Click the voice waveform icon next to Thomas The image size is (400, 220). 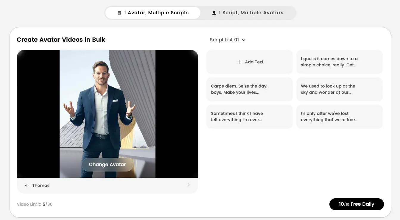click(27, 185)
